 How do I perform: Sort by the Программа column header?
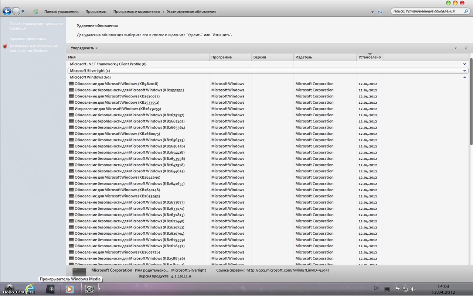point(230,57)
